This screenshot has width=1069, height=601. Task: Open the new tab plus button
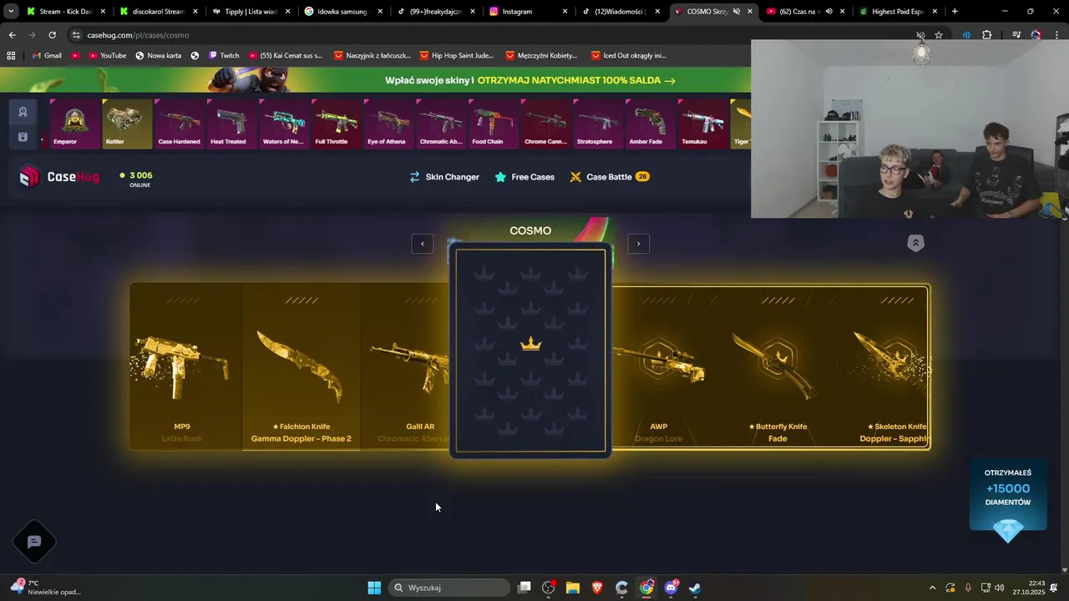point(955,12)
